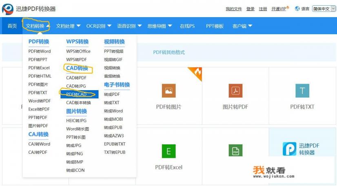Select 转成TXT ebook menu entry
The width and height of the screenshot is (337, 186).
click(x=111, y=103)
